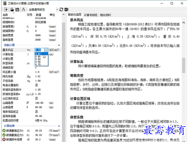Select the 计算标高 row label
This screenshot has width=189, height=142.
pos(8,54)
